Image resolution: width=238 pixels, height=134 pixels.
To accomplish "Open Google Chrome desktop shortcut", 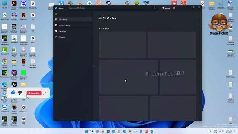I will (4, 63).
